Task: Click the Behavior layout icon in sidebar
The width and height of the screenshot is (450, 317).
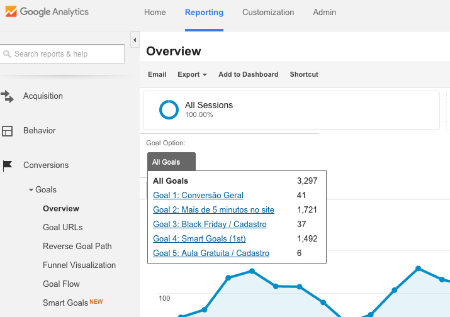Action: pyautogui.click(x=8, y=131)
